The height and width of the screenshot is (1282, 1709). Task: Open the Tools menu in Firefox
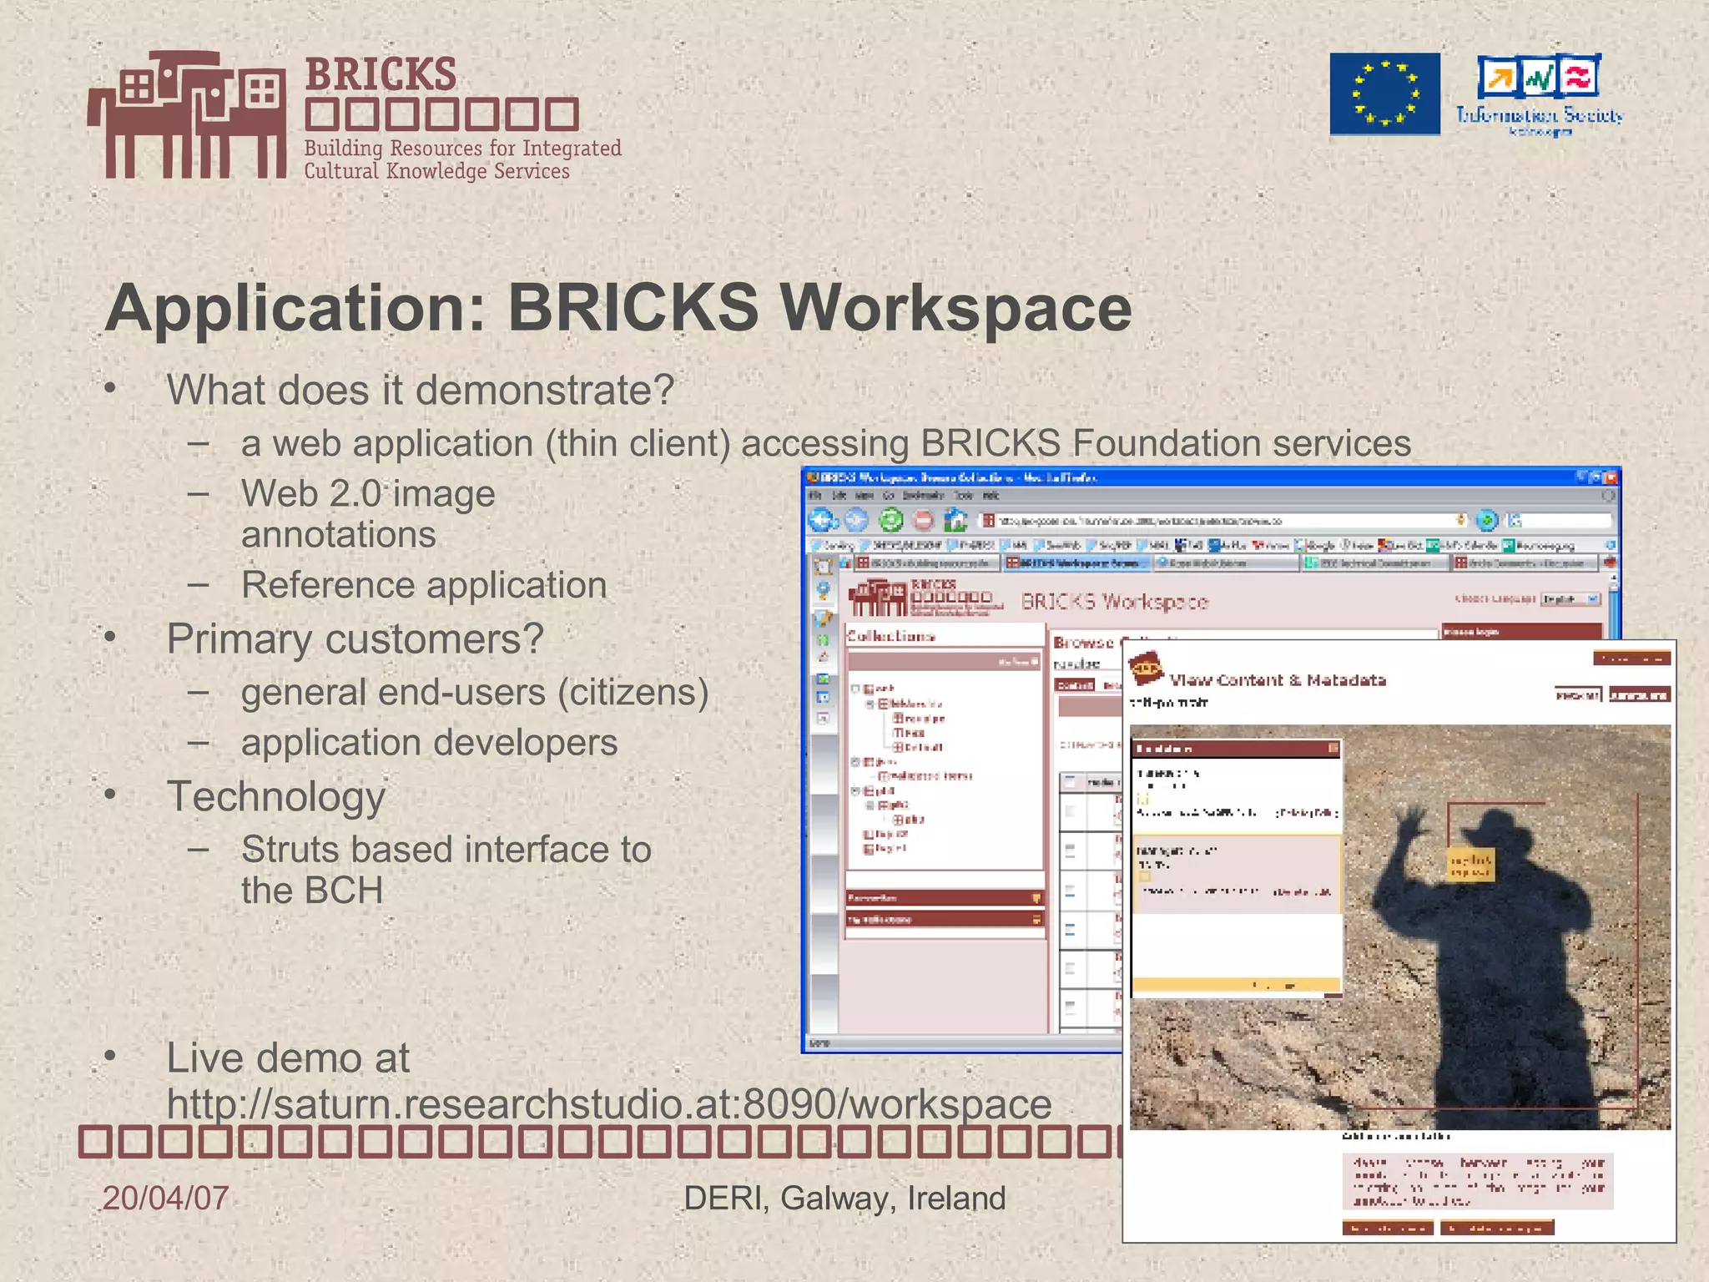[964, 495]
